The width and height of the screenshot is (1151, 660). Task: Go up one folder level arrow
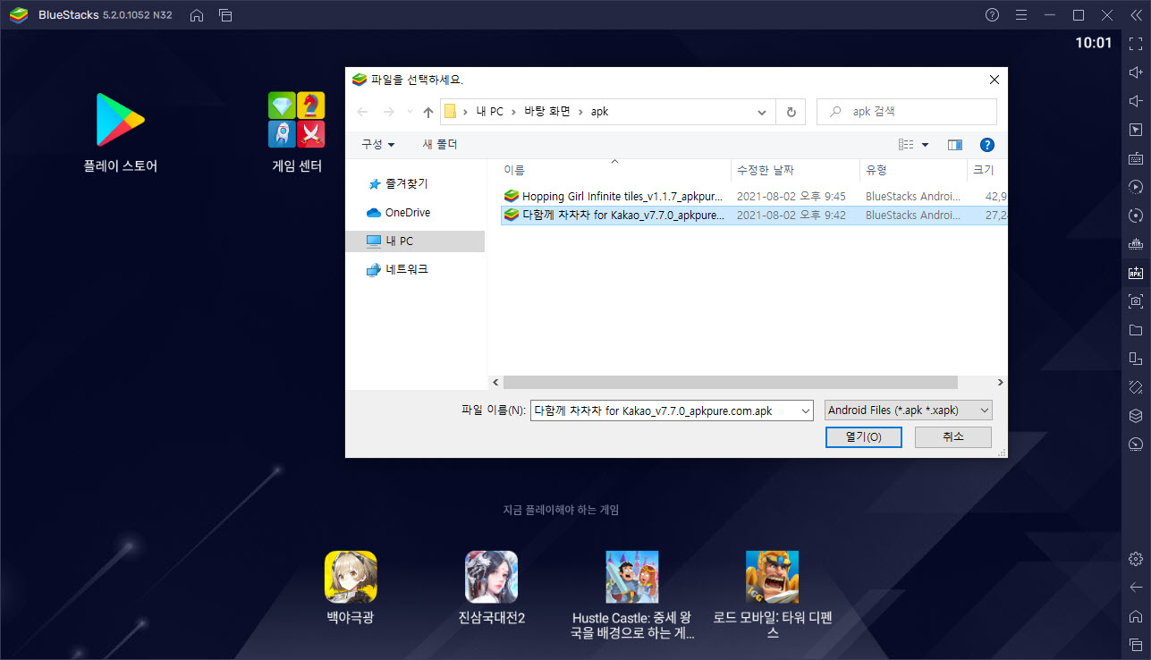(428, 112)
